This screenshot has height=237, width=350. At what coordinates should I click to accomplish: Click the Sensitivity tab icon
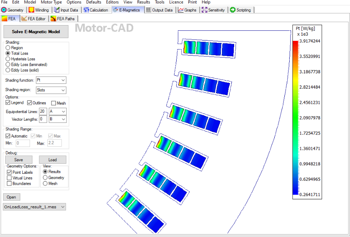pos(205,10)
